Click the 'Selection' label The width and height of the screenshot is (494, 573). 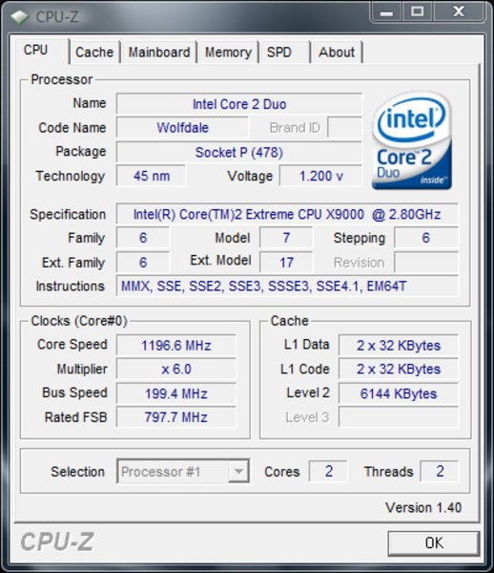tap(77, 472)
